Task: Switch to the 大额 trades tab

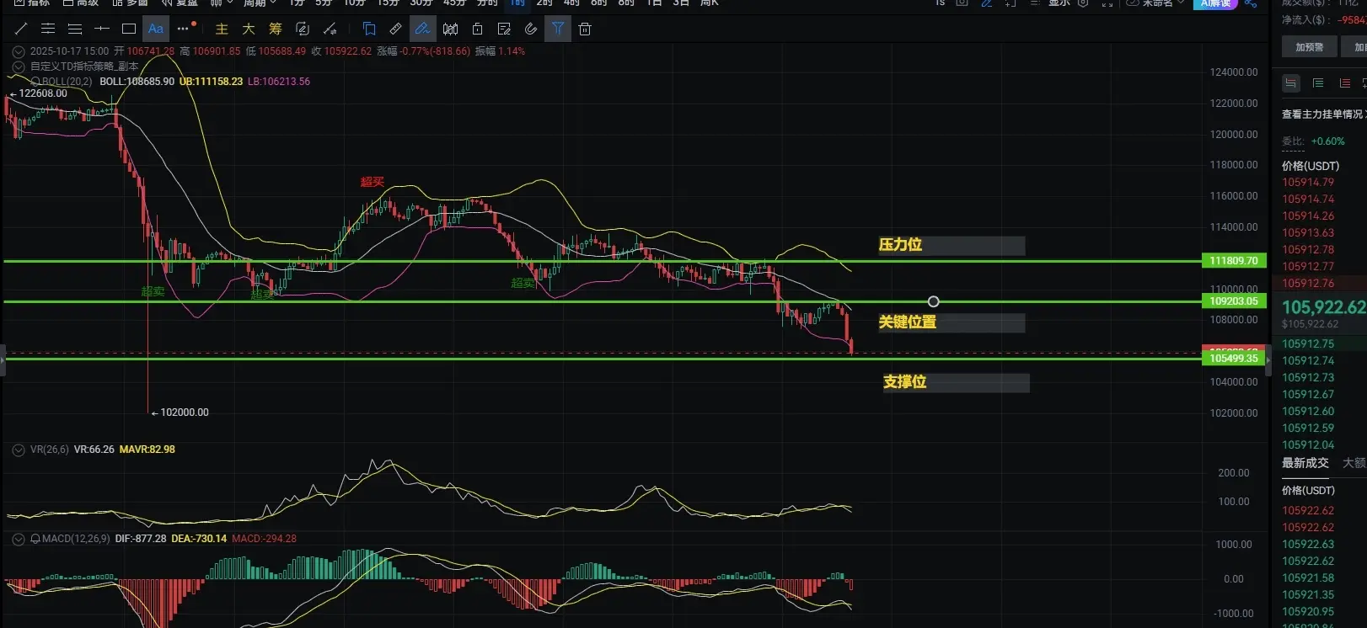Action: (x=1354, y=463)
